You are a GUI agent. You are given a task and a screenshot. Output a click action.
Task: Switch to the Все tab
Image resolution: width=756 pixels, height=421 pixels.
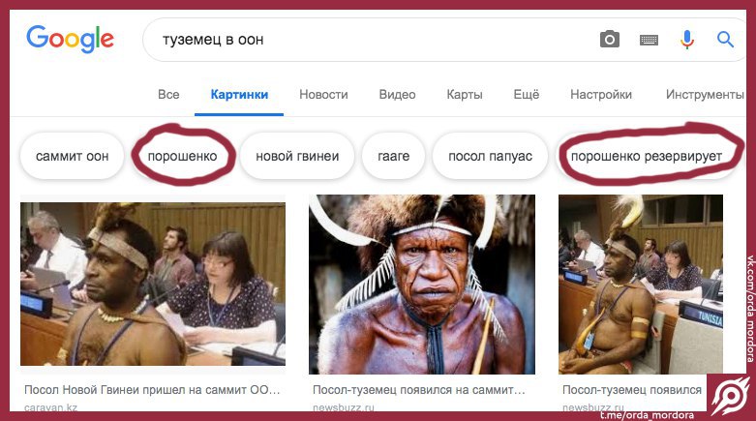[168, 95]
